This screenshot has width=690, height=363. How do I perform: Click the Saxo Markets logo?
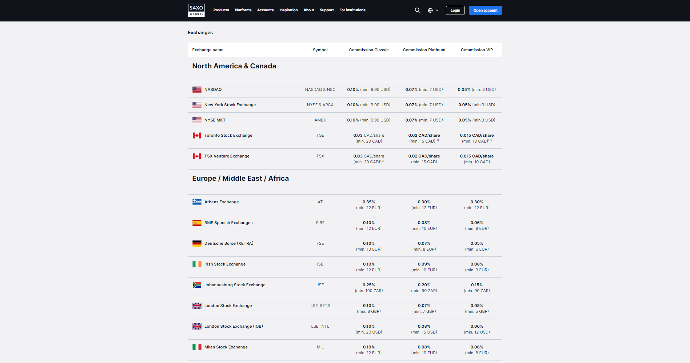pos(196,10)
